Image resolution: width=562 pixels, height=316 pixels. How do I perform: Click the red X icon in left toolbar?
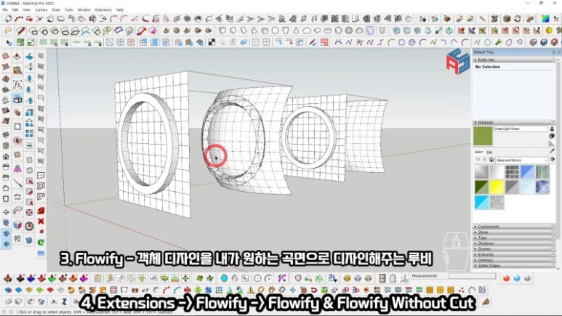(x=41, y=221)
